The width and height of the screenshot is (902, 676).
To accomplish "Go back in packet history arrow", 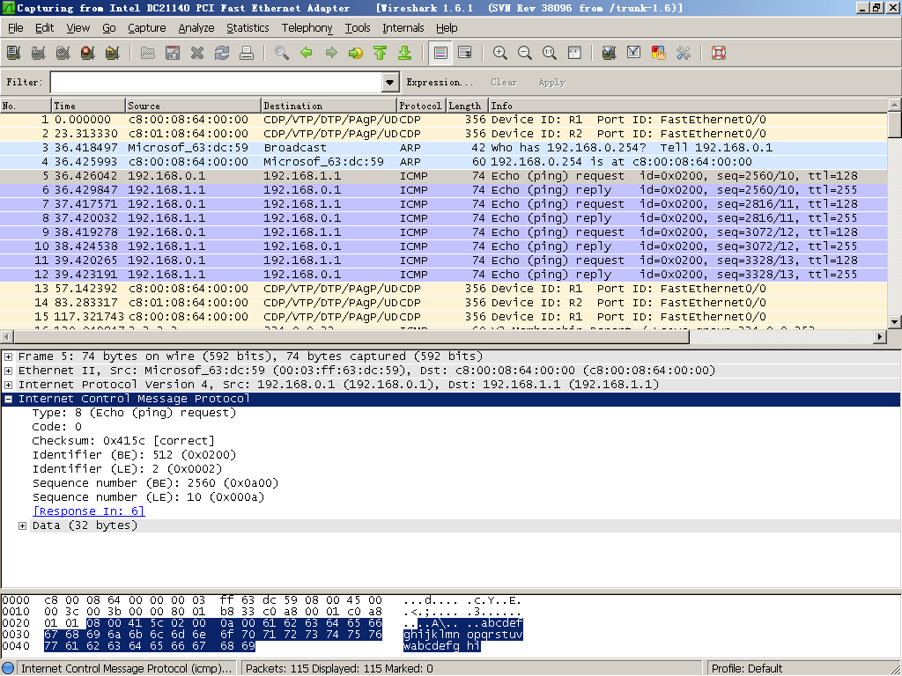I will click(307, 54).
